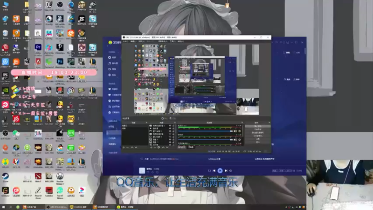
Task: Select the CapCut desktop icon
Action: pyautogui.click(x=82, y=19)
